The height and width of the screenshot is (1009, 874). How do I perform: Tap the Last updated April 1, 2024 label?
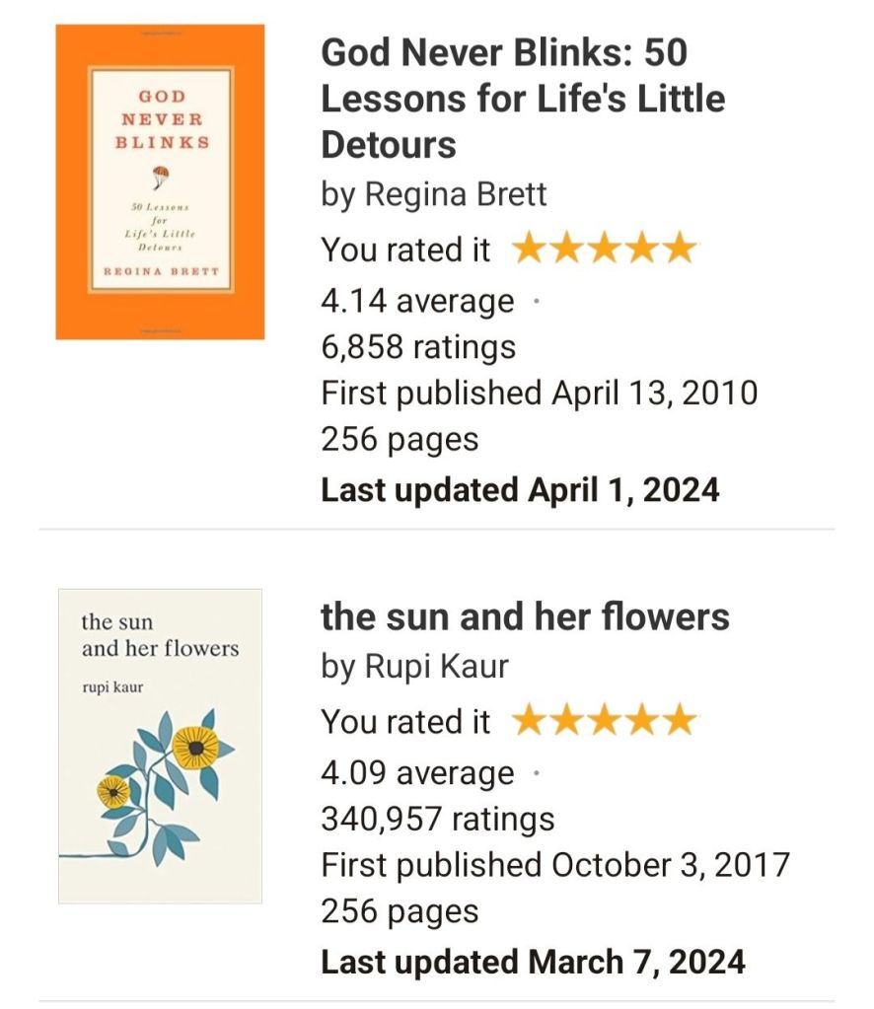point(520,489)
